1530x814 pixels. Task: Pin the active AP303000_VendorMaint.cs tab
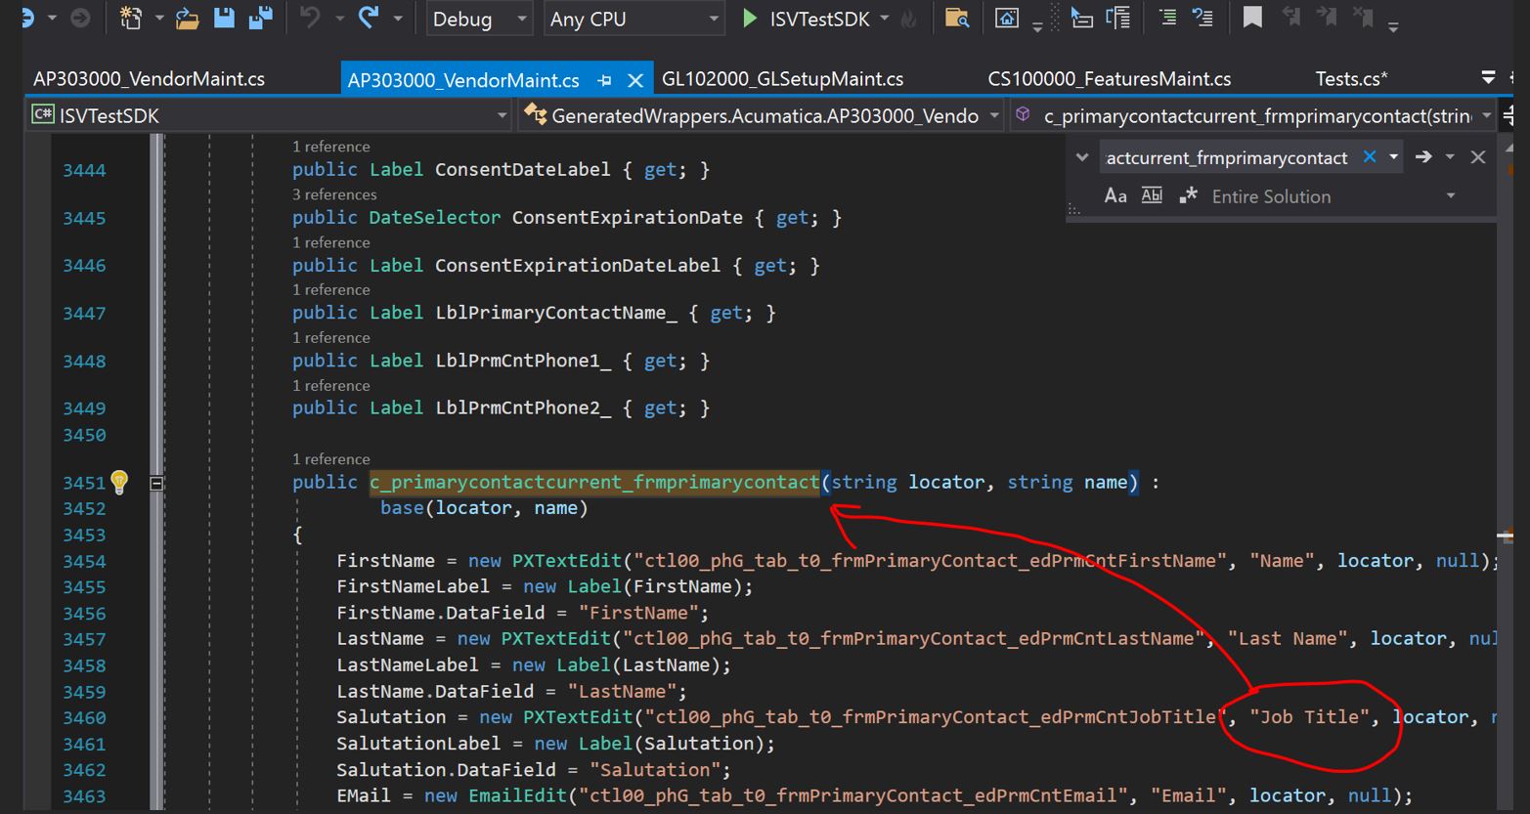click(x=604, y=80)
